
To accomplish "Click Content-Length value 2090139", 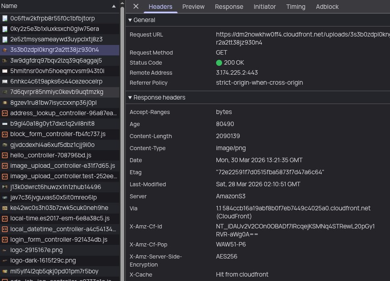I will point(228,136).
